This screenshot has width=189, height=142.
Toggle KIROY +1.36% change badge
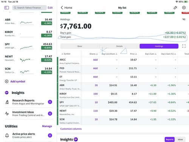pyautogui.click(x=46, y=36)
